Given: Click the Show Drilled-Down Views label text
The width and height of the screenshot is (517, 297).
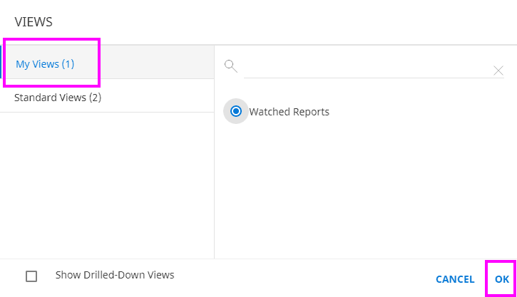Looking at the screenshot, I should (x=114, y=275).
